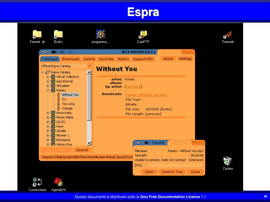Click the tree scrollbar up arrow
The width and height of the screenshot is (270, 202).
coord(89,72)
